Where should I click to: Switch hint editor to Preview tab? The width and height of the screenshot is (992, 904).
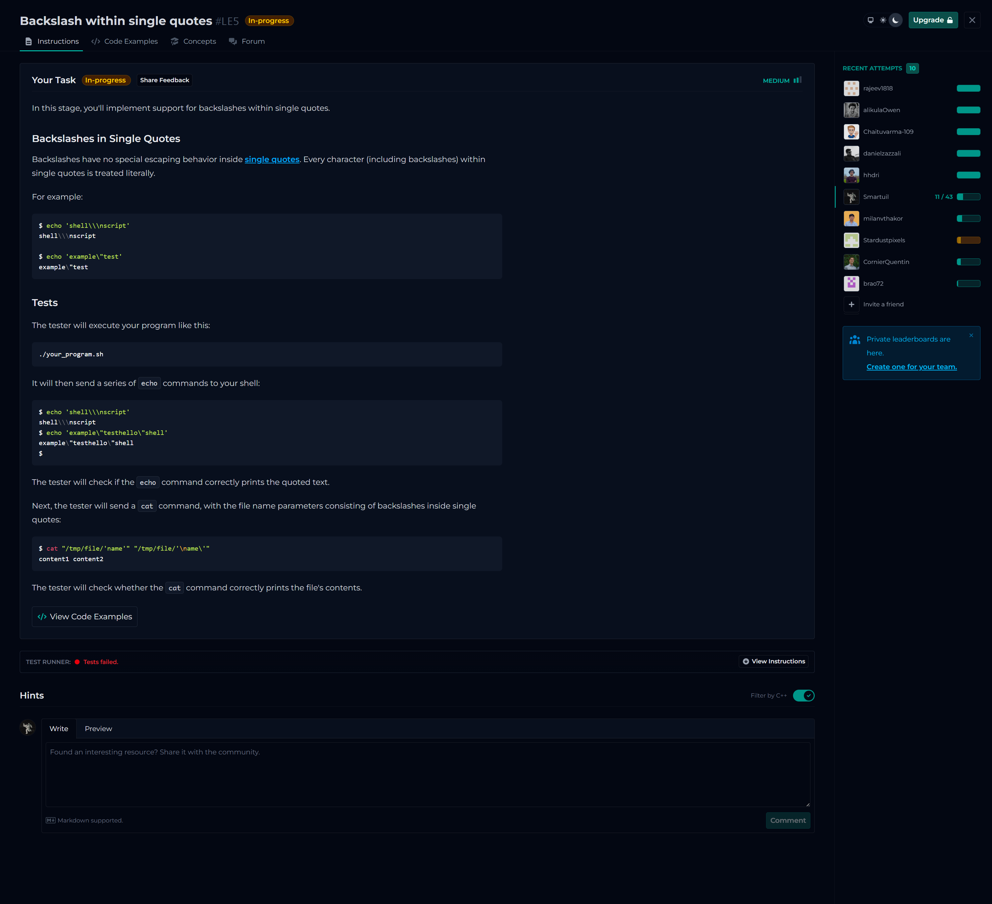click(x=98, y=728)
